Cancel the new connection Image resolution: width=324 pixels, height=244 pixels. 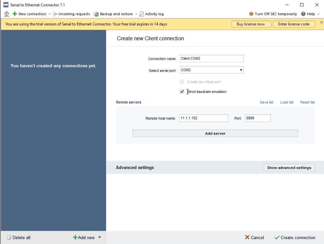pyautogui.click(x=254, y=237)
